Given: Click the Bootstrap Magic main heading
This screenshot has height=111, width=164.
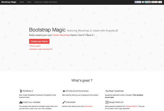Looking at the screenshot, I should coord(47,30).
